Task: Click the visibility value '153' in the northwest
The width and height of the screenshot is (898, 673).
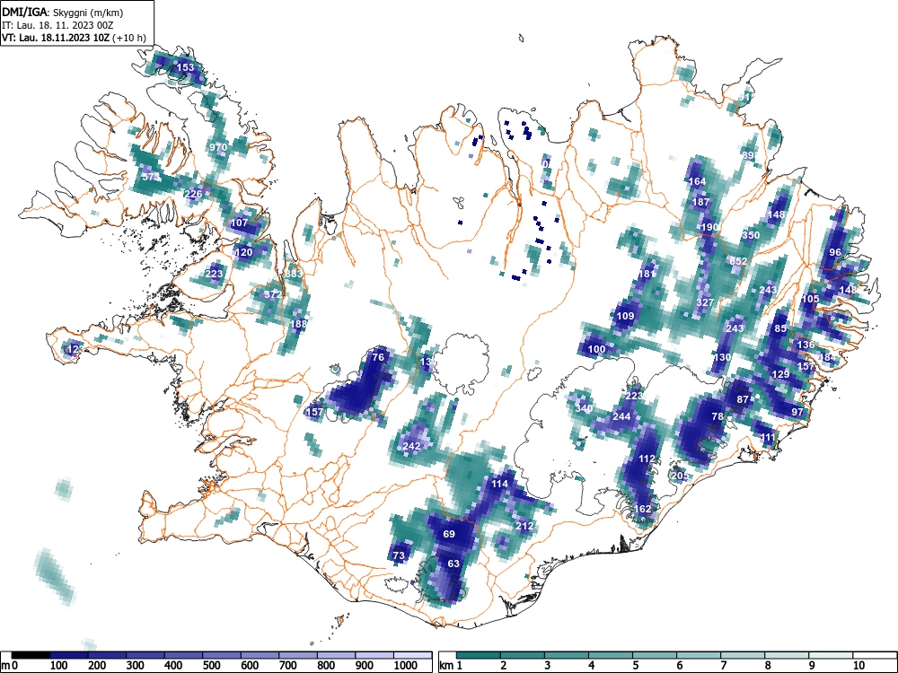Action: click(x=185, y=67)
